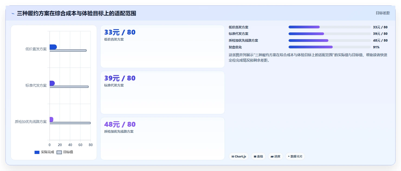Screen dimensions: 401x171
Task: Click the lightning icon beside the header title
Action: coord(13,14)
